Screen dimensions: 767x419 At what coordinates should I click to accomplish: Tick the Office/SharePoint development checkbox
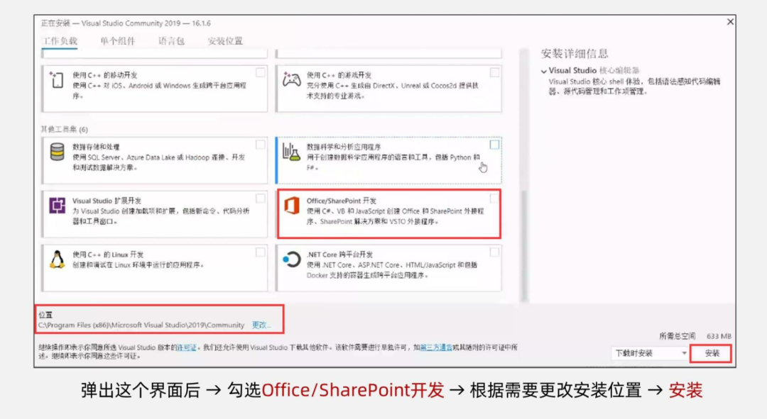point(494,199)
